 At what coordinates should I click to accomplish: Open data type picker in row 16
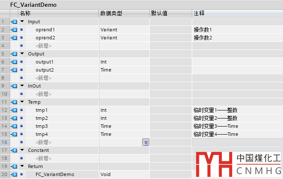tap(146, 142)
